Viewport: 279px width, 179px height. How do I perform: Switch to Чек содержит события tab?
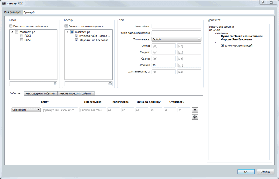tap(40, 93)
